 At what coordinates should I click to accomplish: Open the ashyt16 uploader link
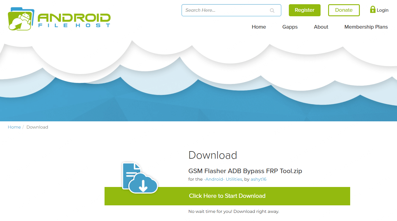tap(258, 179)
